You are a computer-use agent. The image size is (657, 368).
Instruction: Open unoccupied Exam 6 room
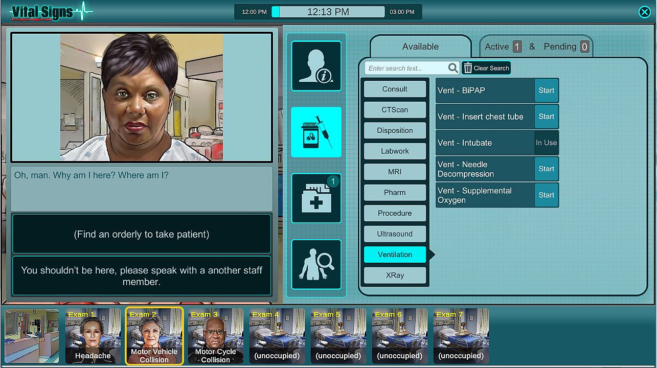click(x=400, y=336)
